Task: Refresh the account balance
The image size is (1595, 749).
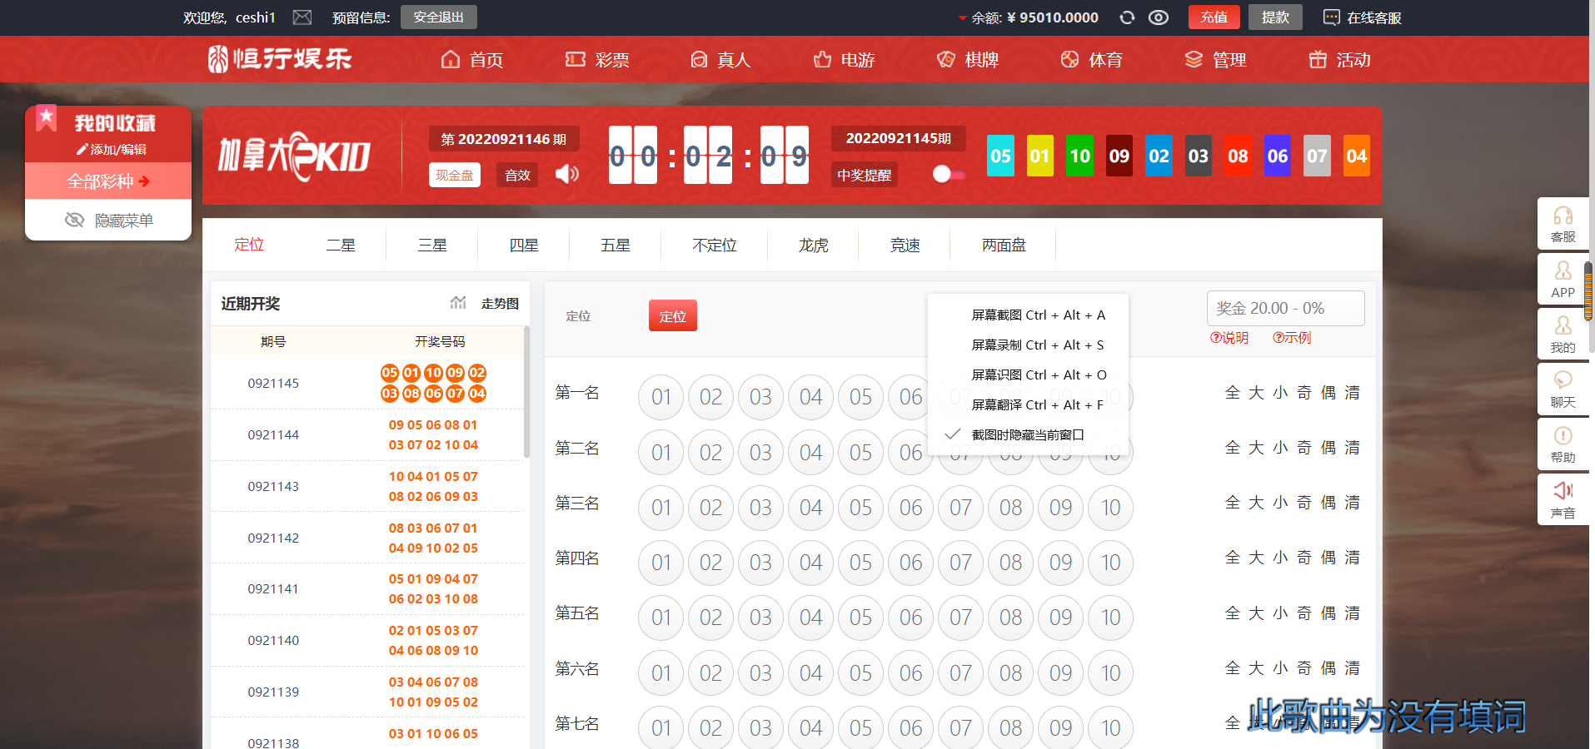Action: [1127, 17]
